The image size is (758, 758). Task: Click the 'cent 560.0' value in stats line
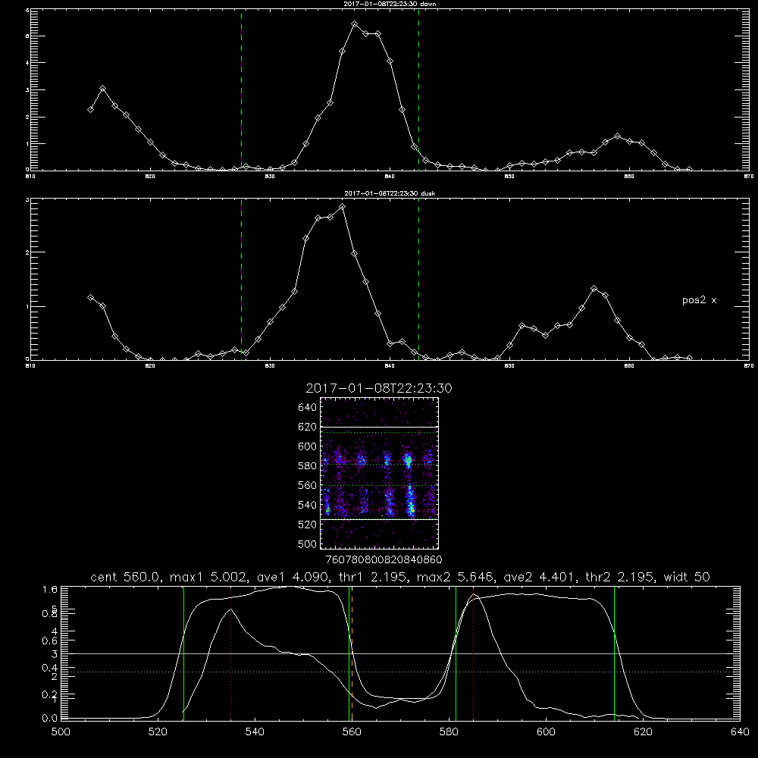[x=126, y=577]
